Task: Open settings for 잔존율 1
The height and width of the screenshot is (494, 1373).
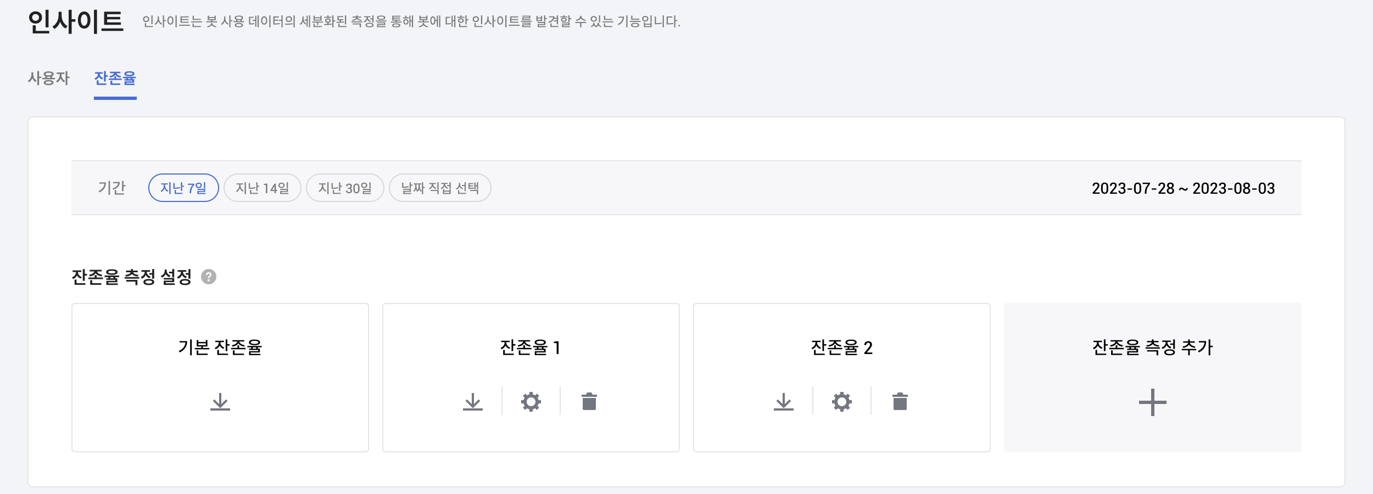Action: [x=531, y=402]
